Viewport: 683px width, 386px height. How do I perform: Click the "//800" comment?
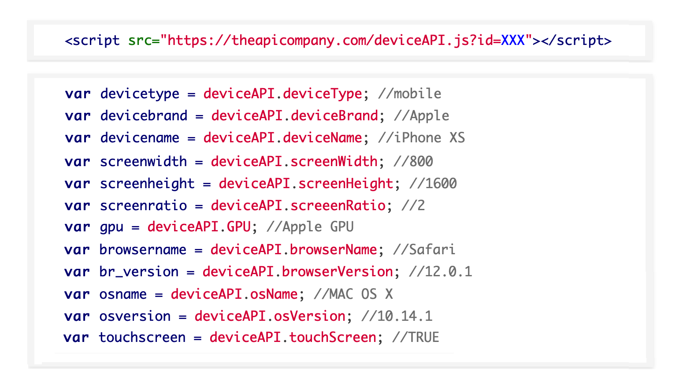point(413,162)
